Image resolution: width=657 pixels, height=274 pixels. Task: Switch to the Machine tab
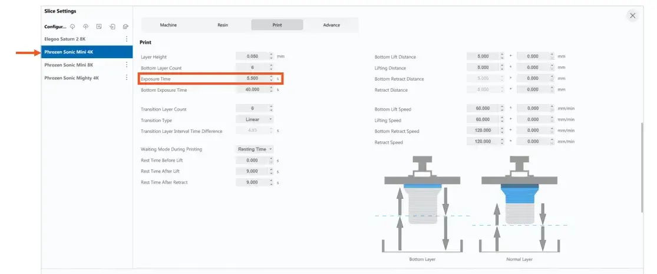coord(168,25)
